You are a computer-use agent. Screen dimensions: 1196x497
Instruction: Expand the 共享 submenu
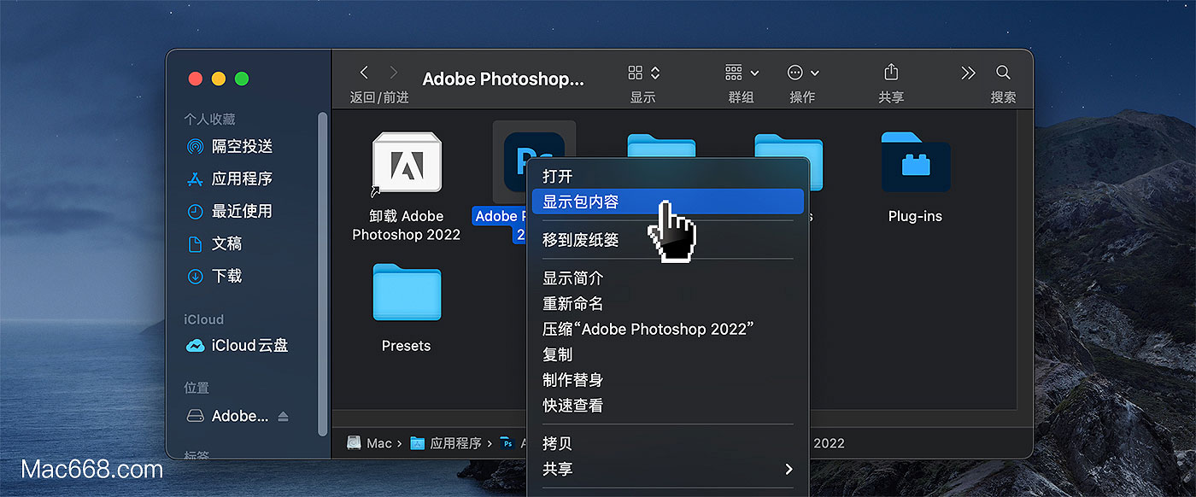coord(666,469)
